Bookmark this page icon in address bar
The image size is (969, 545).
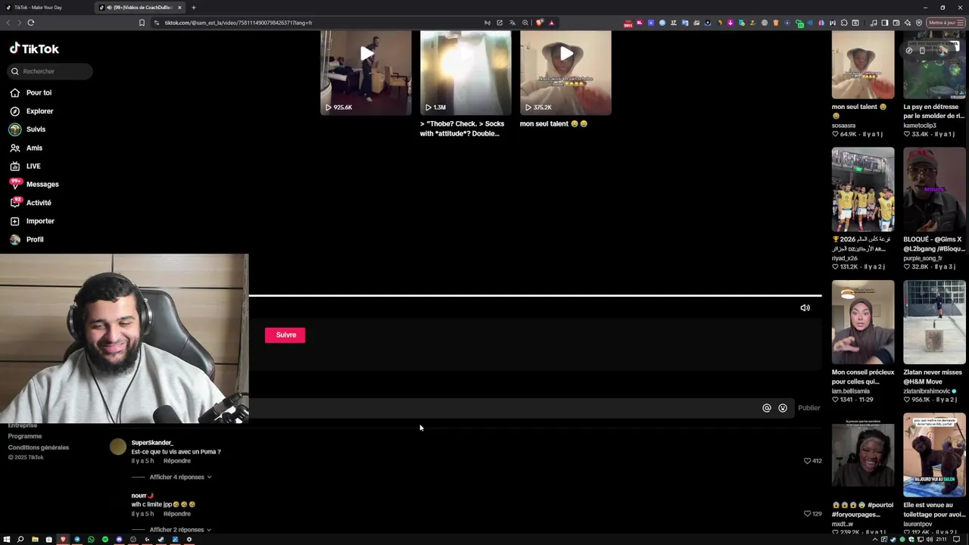142,23
